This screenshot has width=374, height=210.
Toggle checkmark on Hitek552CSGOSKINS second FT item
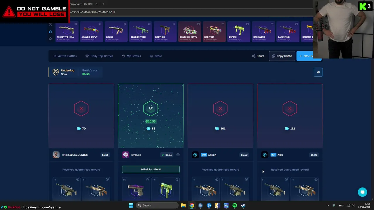point(107,179)
